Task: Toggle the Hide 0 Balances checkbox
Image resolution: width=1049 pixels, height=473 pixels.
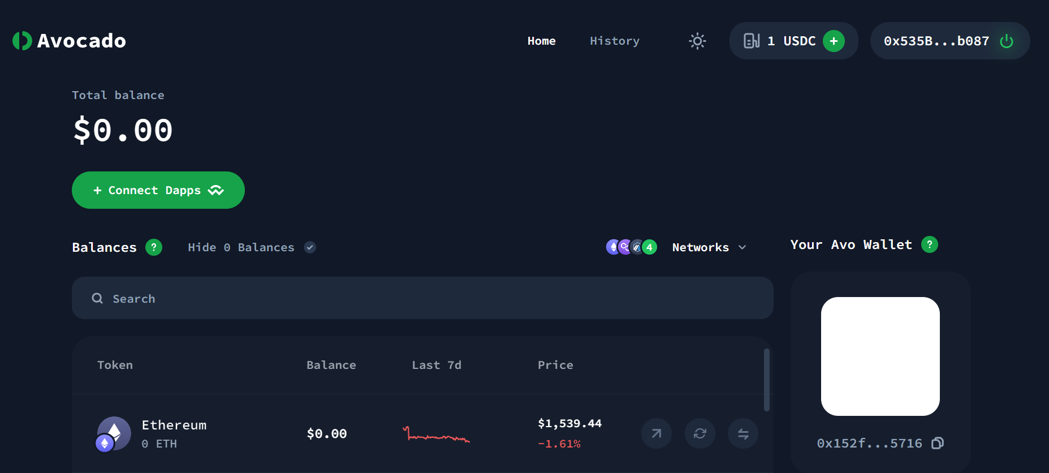Action: click(310, 247)
